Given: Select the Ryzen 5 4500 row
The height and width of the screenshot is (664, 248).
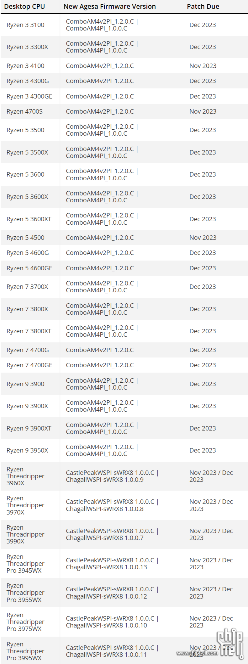Looking at the screenshot, I should (x=124, y=238).
